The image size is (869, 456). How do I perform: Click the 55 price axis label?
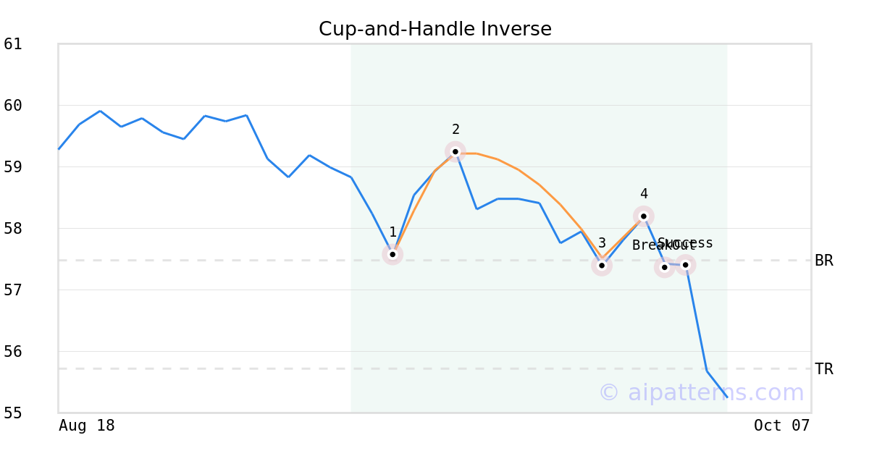pyautogui.click(x=13, y=413)
